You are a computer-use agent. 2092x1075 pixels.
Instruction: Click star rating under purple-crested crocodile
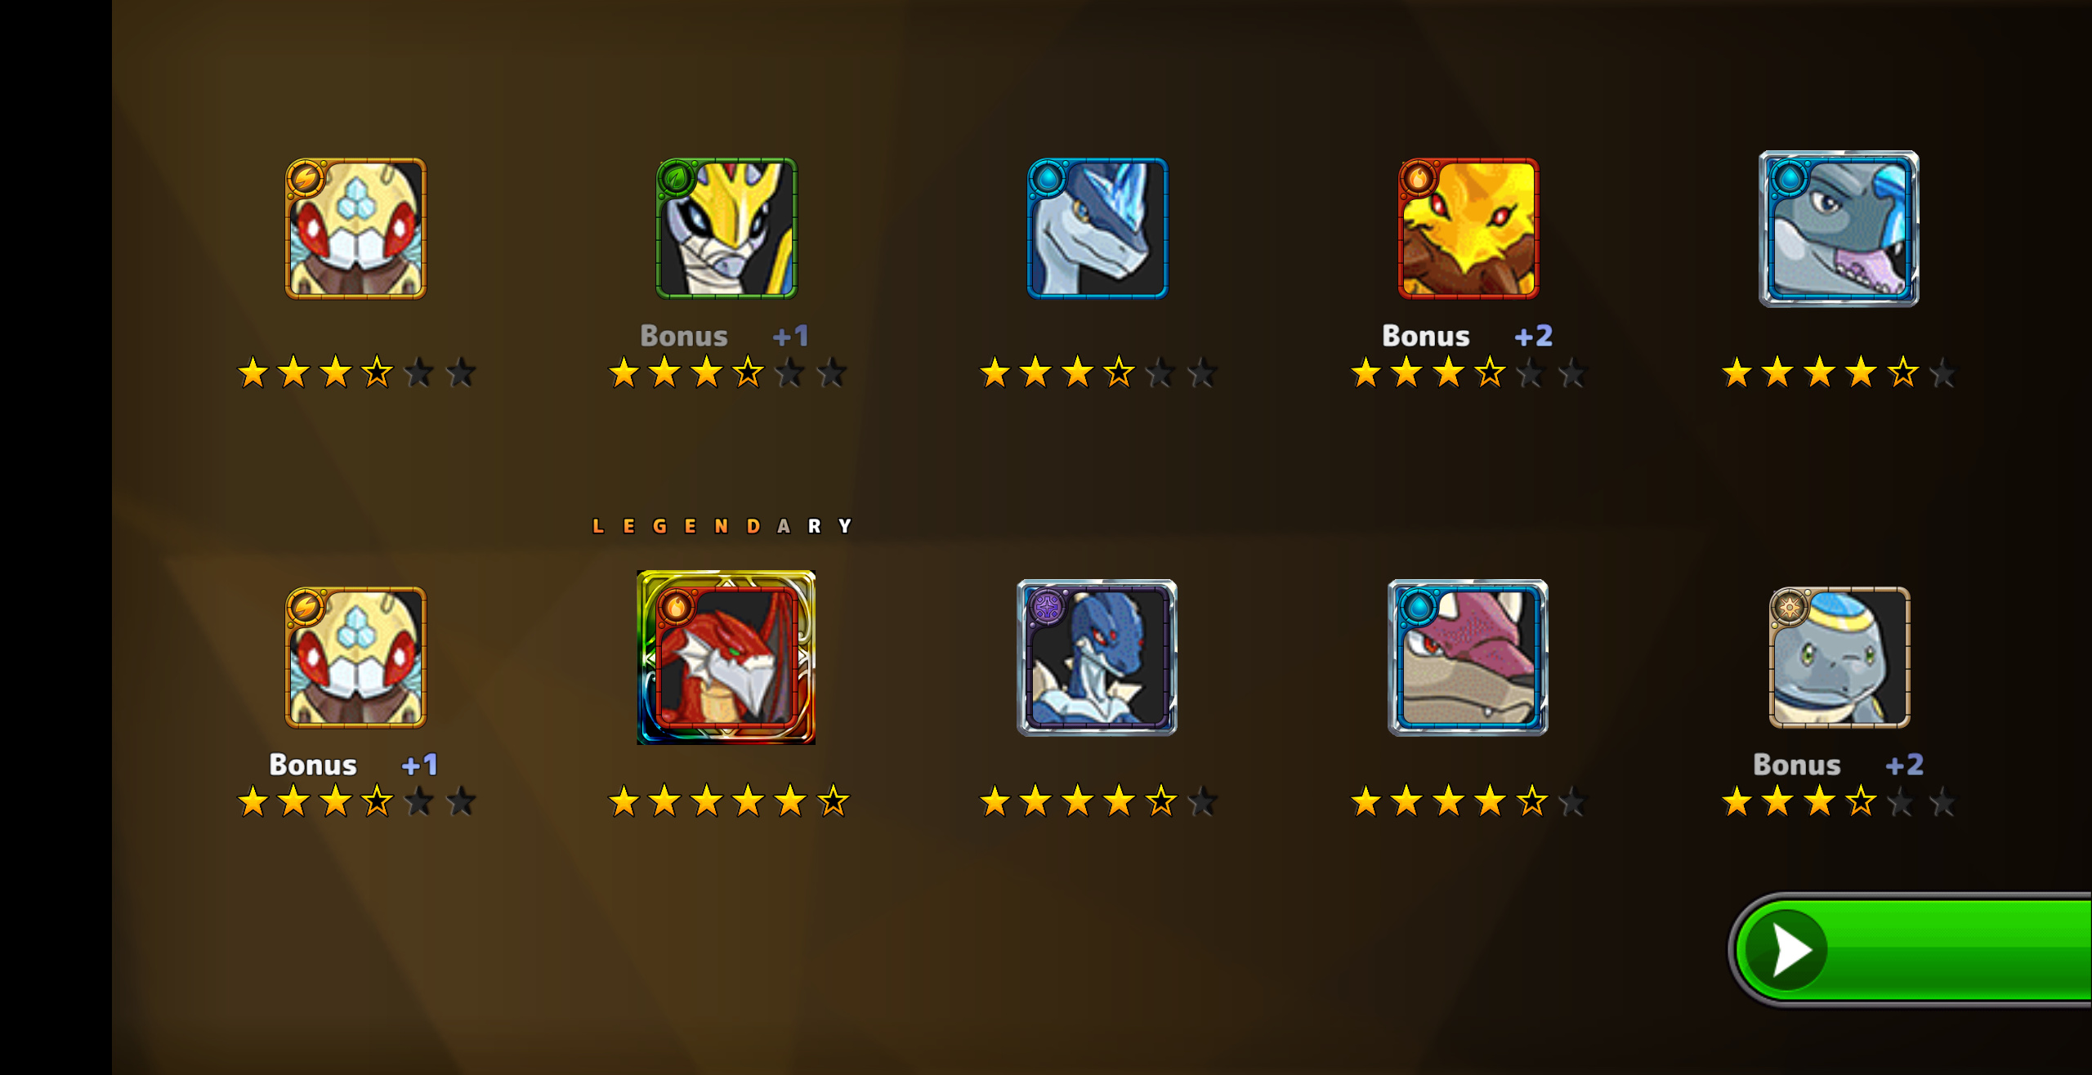pos(1468,801)
